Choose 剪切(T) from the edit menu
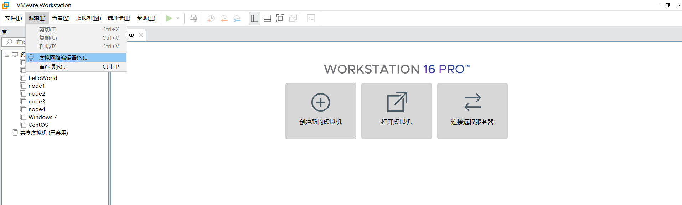The image size is (682, 205). point(76,29)
